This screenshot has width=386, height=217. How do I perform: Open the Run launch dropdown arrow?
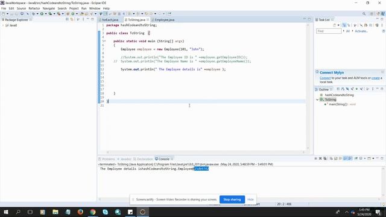click(x=46, y=14)
